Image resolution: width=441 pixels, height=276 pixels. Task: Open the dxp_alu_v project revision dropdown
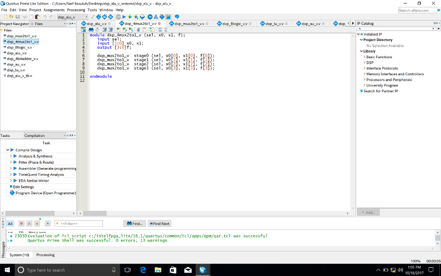[x=86, y=17]
